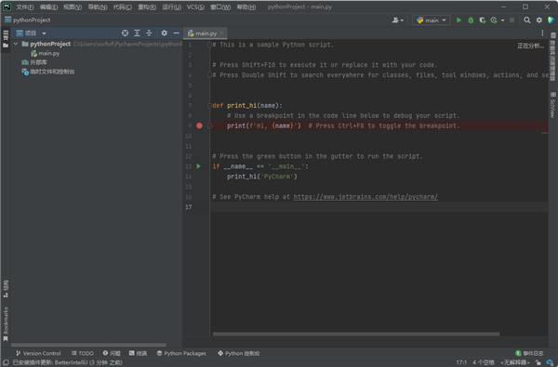Expand all items in Project panel
This screenshot has width=558, height=367.
pyautogui.click(x=137, y=33)
